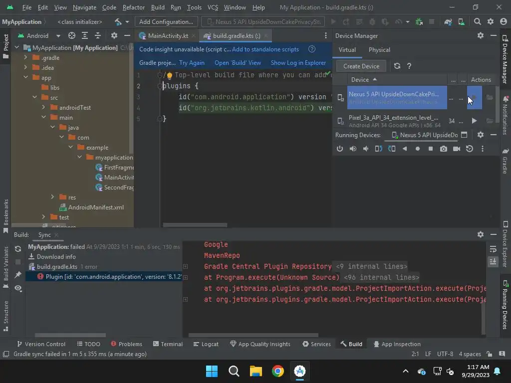Select Download info build node
511x383 pixels.
[56, 257]
